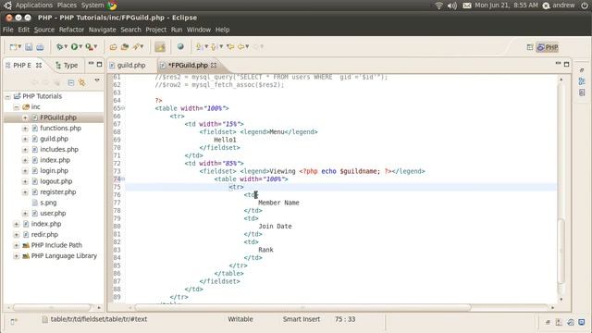Select the PHP perspective button

coord(548,47)
